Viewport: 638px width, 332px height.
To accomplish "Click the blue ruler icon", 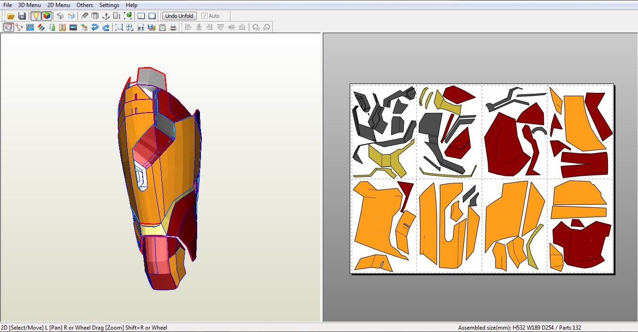I will pos(30,27).
